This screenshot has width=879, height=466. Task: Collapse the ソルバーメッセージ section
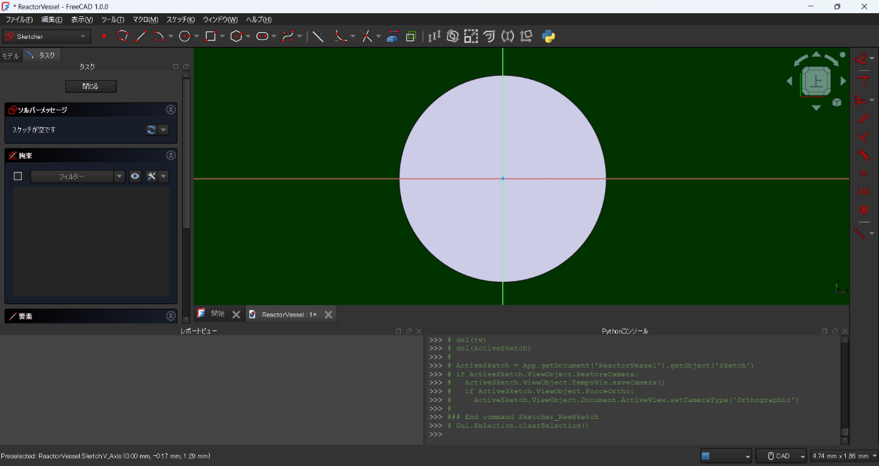[170, 110]
